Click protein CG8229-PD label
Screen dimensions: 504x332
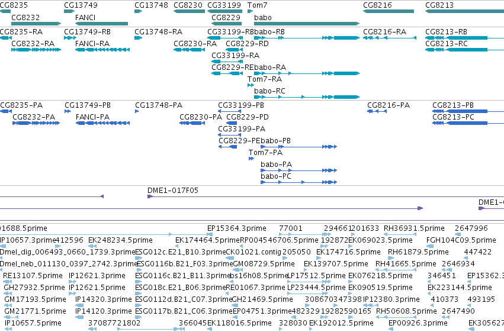pyautogui.click(x=248, y=117)
